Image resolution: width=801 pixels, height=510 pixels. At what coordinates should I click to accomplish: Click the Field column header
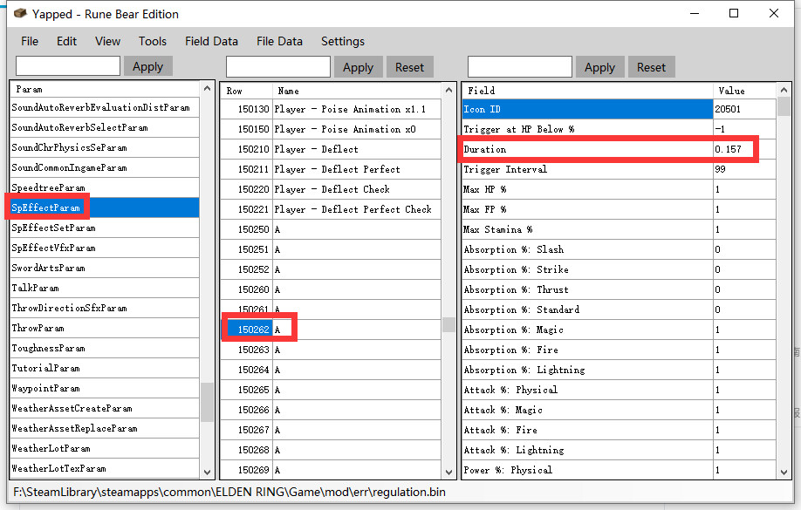coord(587,91)
